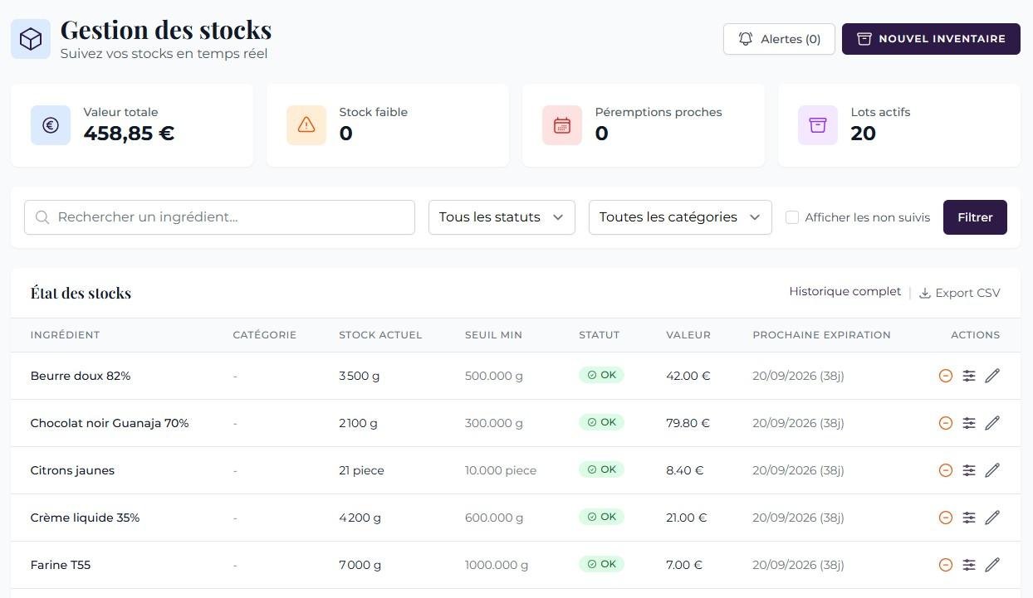Click the 20/09/2026 (38j) date for Farine T55

click(x=798, y=565)
